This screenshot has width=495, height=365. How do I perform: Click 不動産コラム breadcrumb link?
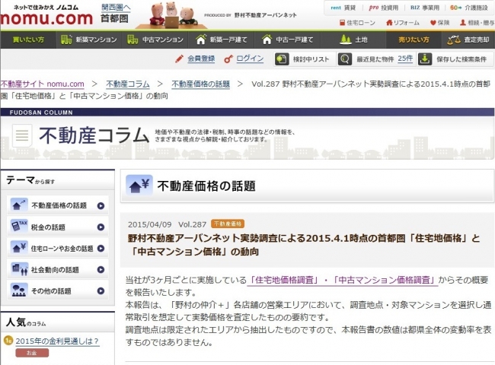[x=127, y=84]
